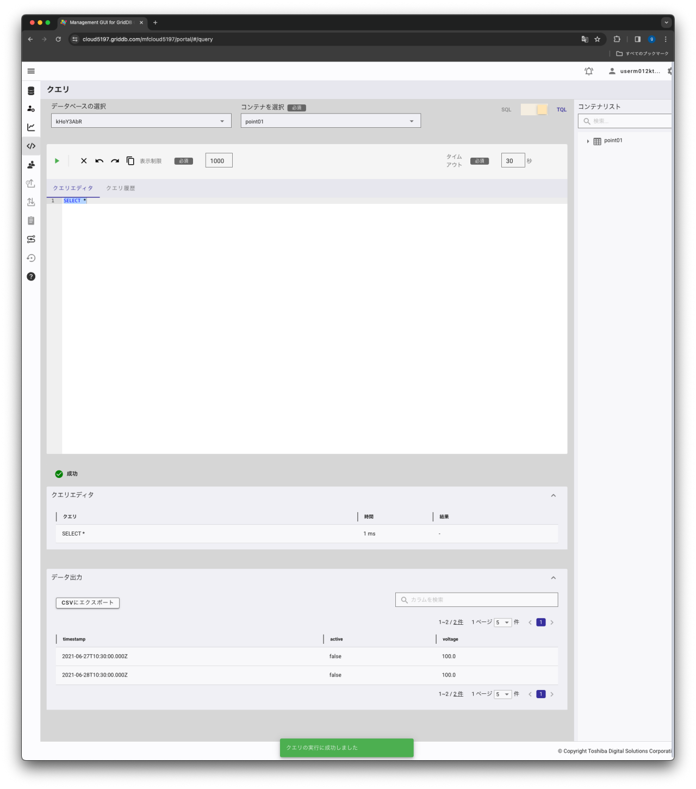Select the TQL label
The height and width of the screenshot is (789, 696).
coord(561,109)
